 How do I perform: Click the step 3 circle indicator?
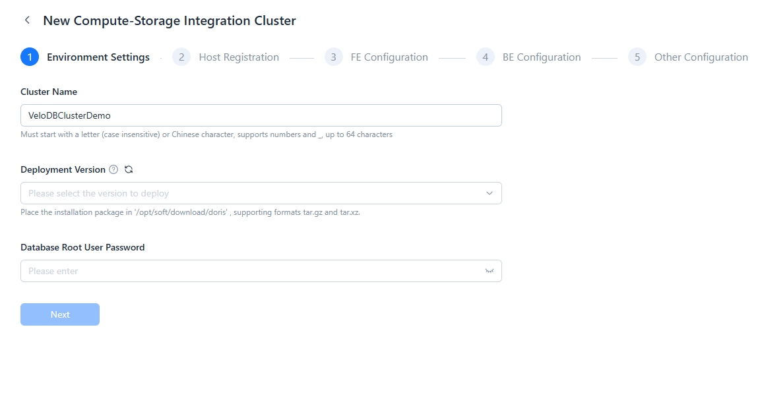click(x=334, y=57)
